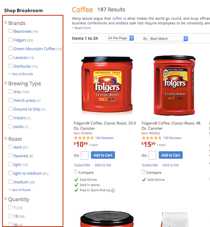The image size is (210, 227).
Task: Click Subscribe under the 48 Oz Folgers
Action: pyautogui.click(x=150, y=165)
